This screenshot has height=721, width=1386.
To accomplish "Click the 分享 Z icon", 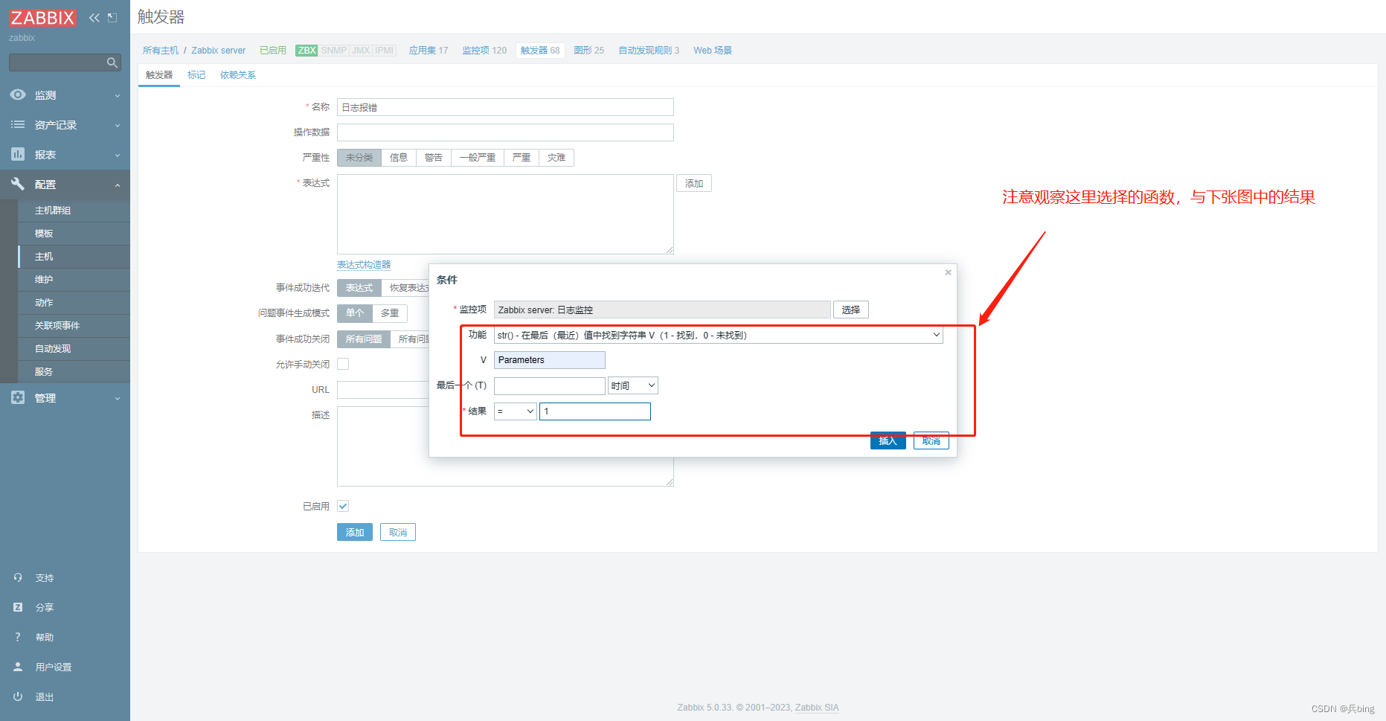I will pyautogui.click(x=18, y=607).
